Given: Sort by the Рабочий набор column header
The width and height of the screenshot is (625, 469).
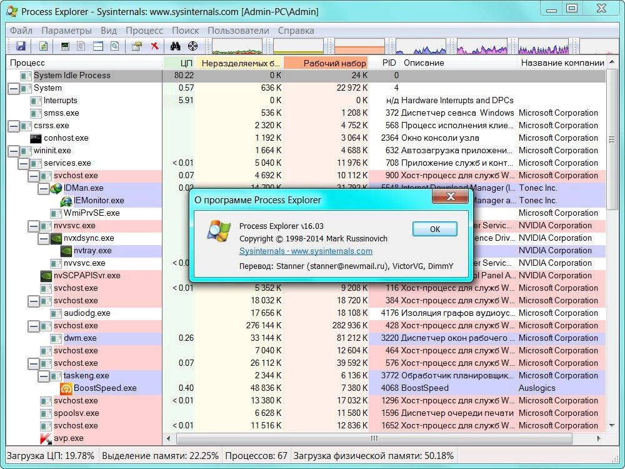Looking at the screenshot, I should [x=326, y=63].
